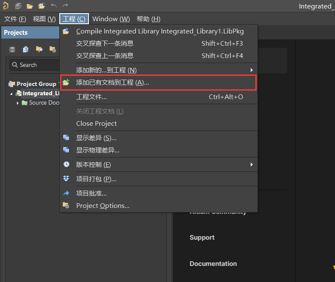This screenshot has width=335, height=282.
Task: Open 工程文件... menu entry
Action: point(158,97)
